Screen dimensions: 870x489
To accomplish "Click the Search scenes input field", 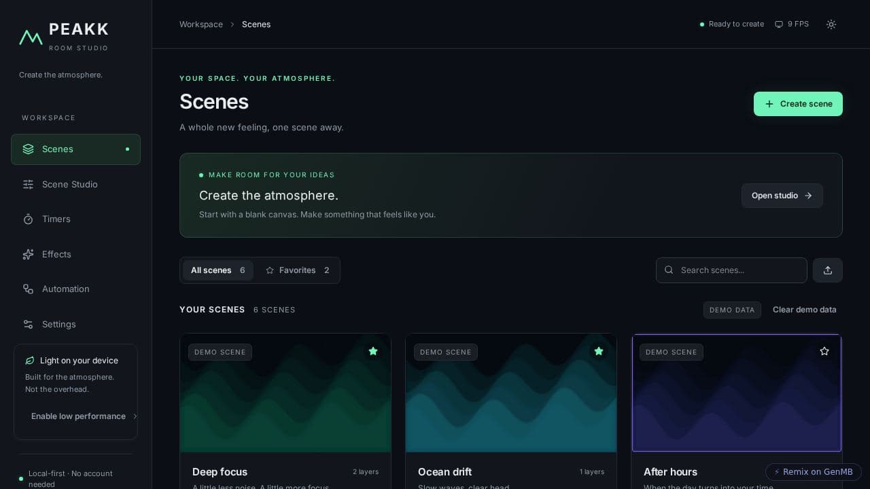I will (x=731, y=270).
